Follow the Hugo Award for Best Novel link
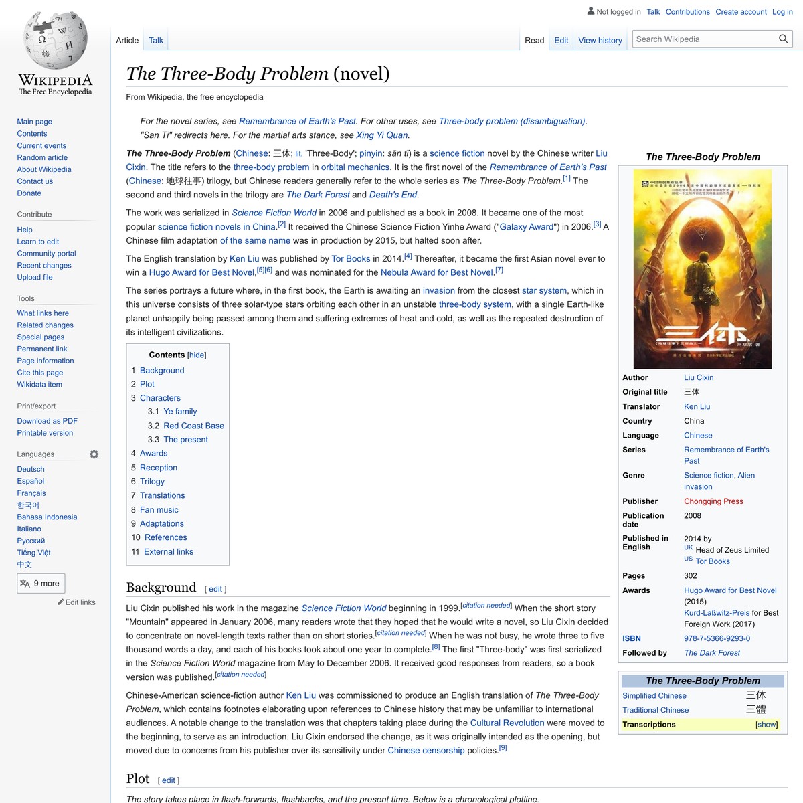803x803 pixels. [x=730, y=590]
